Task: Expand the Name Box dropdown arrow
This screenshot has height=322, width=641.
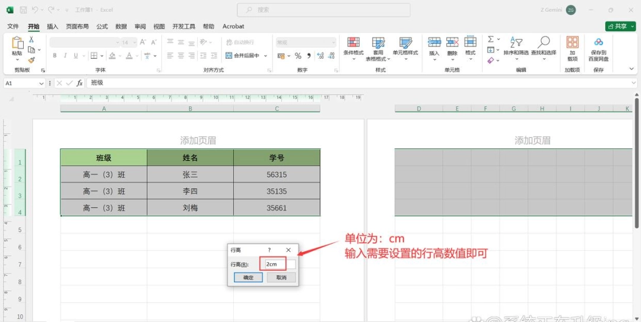Action: (x=41, y=83)
